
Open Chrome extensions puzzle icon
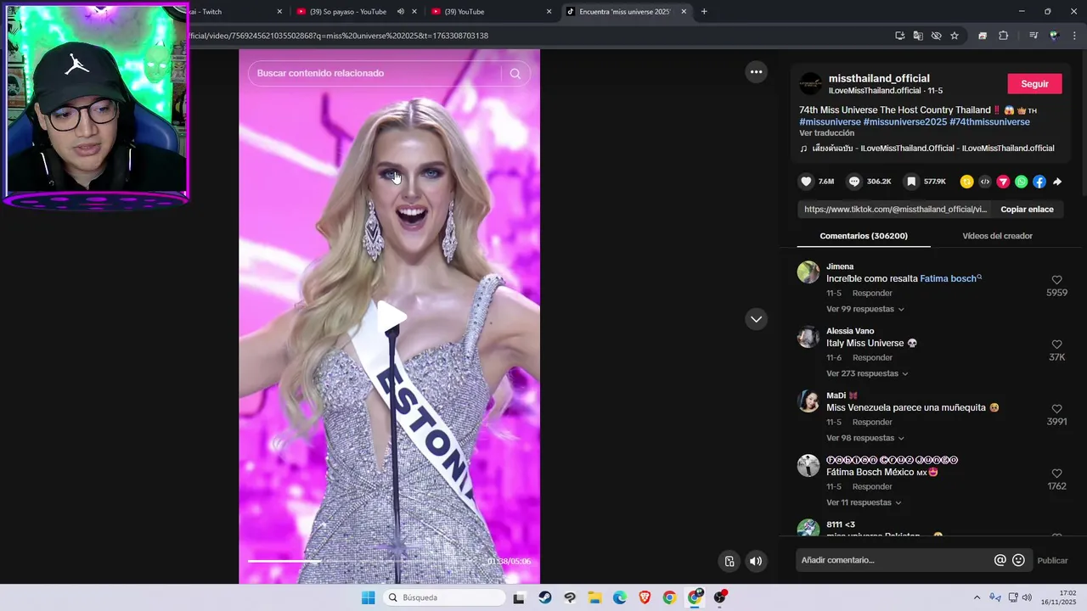click(1003, 36)
